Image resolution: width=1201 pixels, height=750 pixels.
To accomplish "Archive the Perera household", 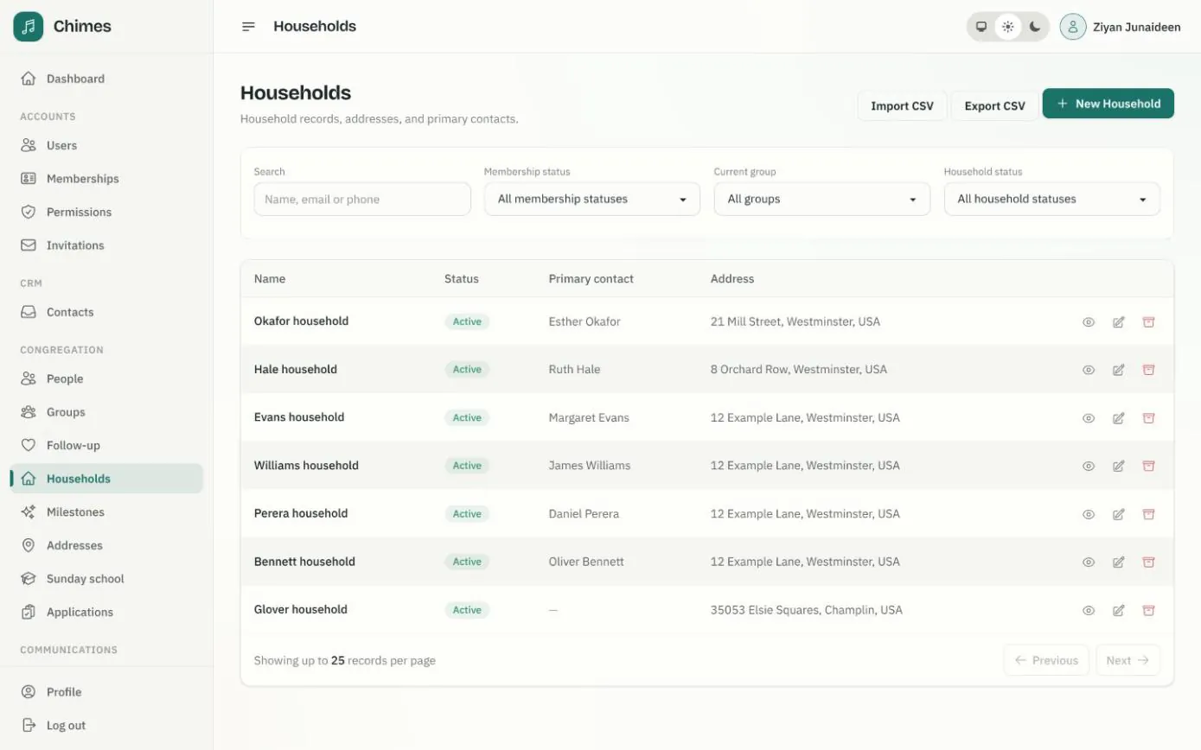I will coord(1148,514).
